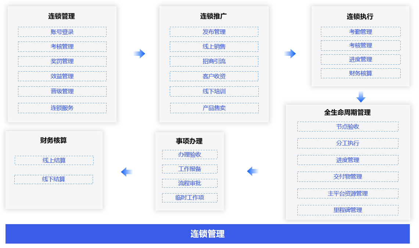
Task: Open 线下培训 in 连锁推广
Action: click(214, 91)
